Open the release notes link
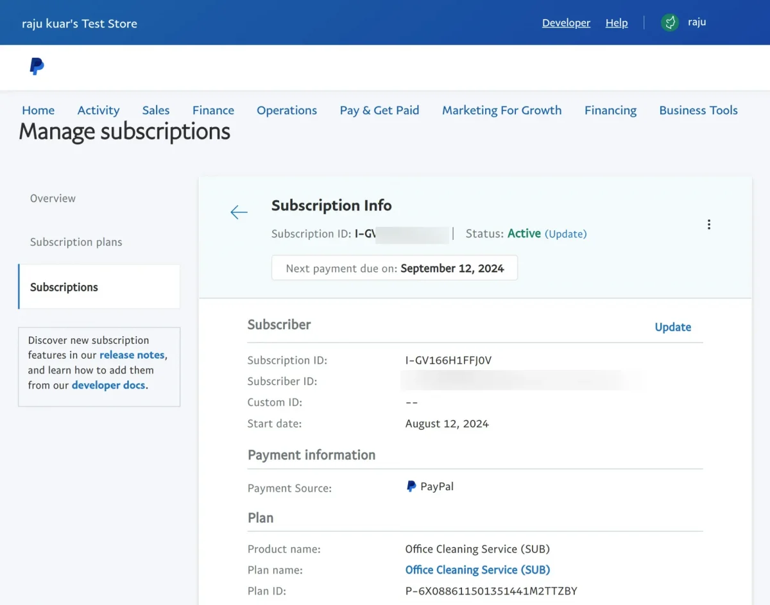This screenshot has width=770, height=605. click(132, 354)
